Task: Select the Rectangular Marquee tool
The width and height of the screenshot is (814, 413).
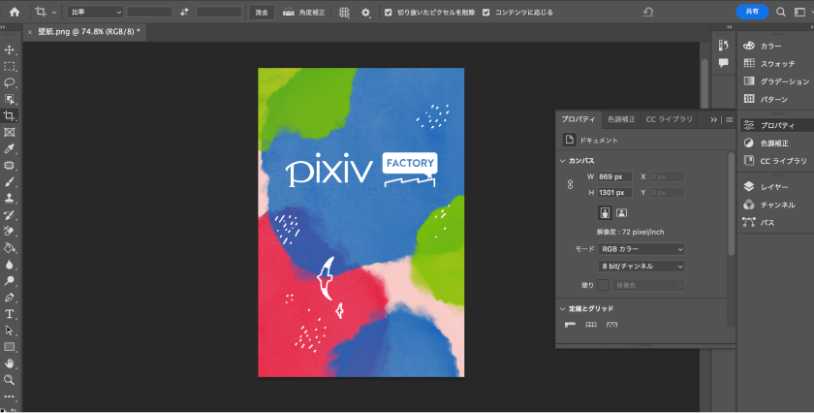Action: point(10,67)
